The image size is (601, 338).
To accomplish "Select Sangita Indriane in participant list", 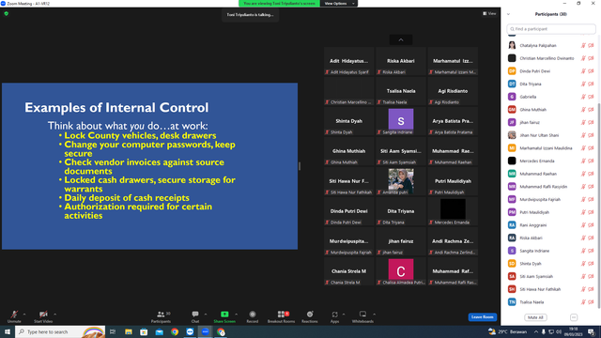I will [551, 251].
